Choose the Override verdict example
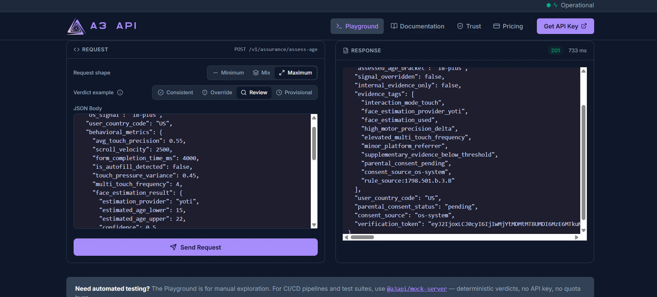The image size is (657, 297). pos(217,93)
